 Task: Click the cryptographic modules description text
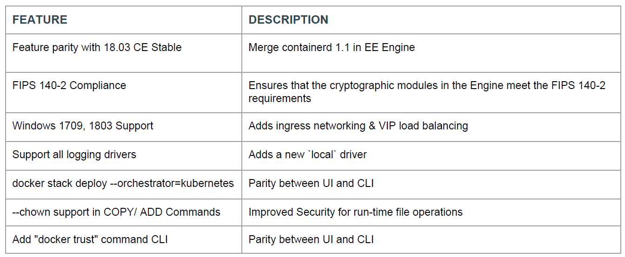pos(427,86)
